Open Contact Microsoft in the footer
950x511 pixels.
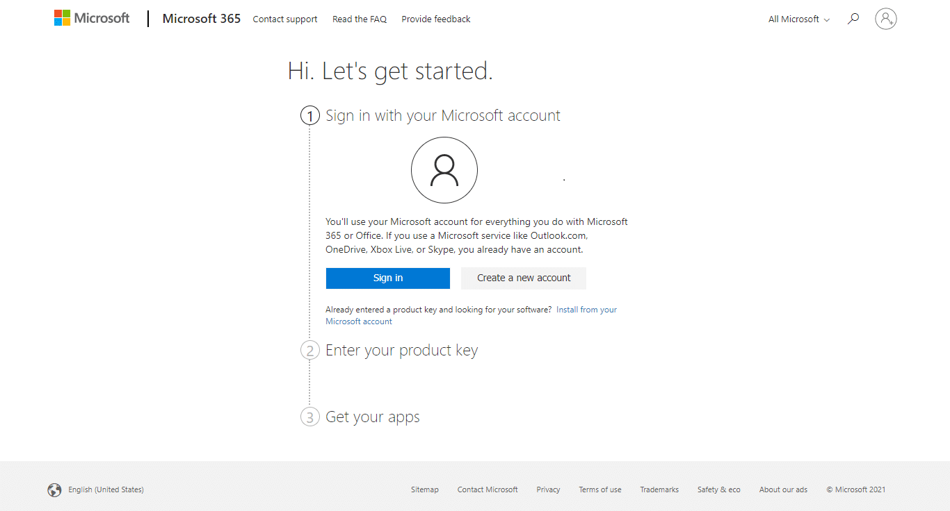click(488, 490)
